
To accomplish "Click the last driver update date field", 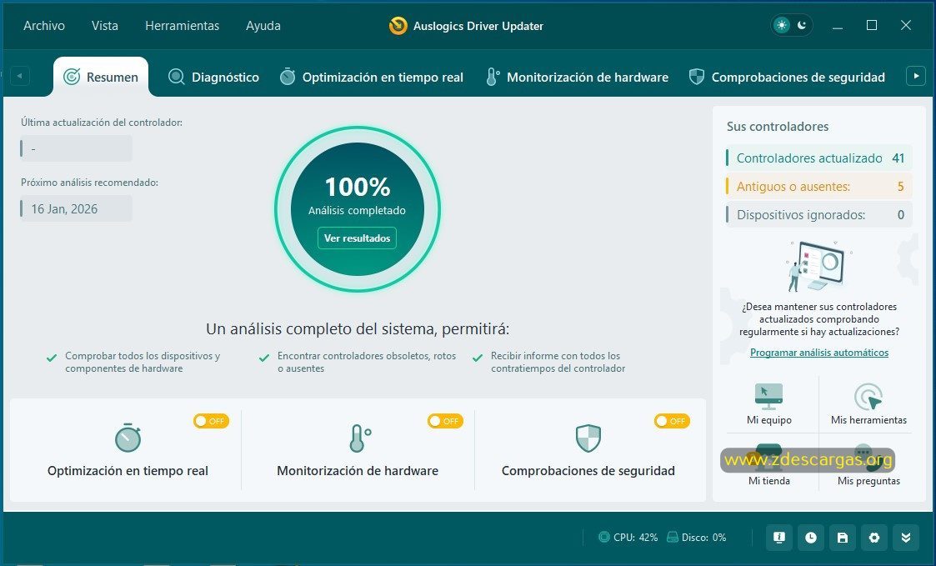I will tap(76, 148).
